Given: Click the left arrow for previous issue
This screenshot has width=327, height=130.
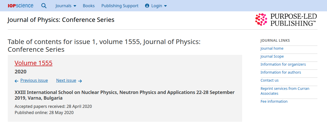Looking at the screenshot, I should [17, 81].
